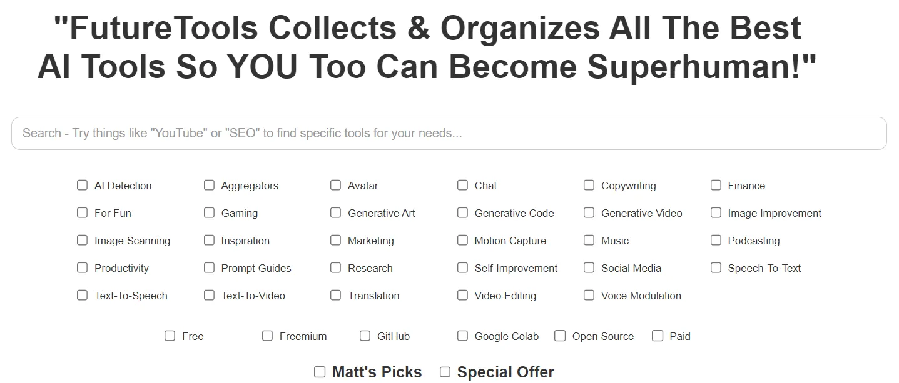Enable the Productivity category checkbox
899x383 pixels.
(82, 267)
